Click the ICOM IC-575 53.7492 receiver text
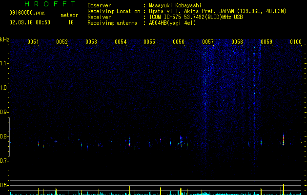307x195 pixels. (x=196, y=17)
